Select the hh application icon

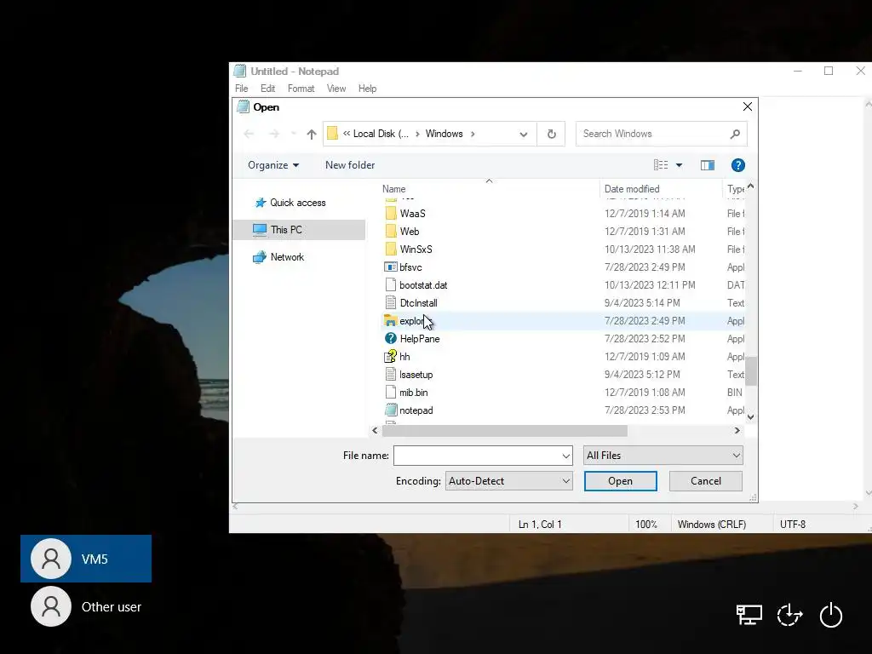390,357
